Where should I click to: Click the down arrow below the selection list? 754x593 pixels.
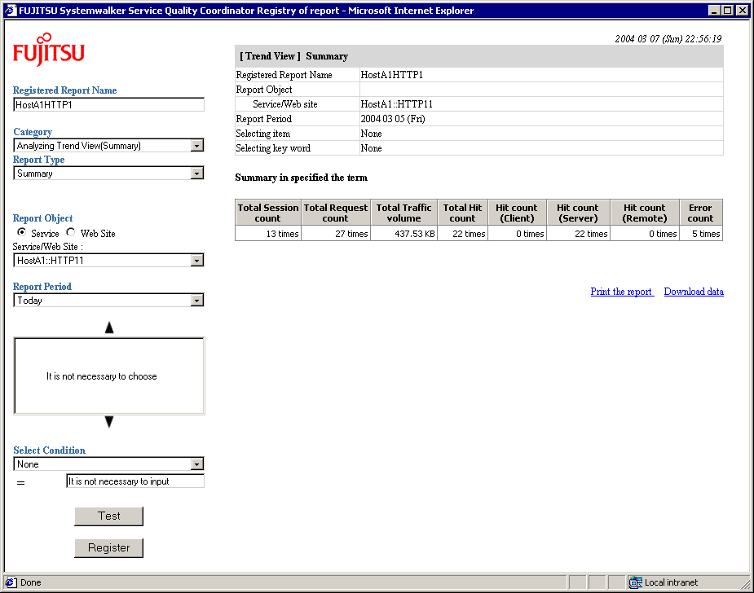[109, 422]
